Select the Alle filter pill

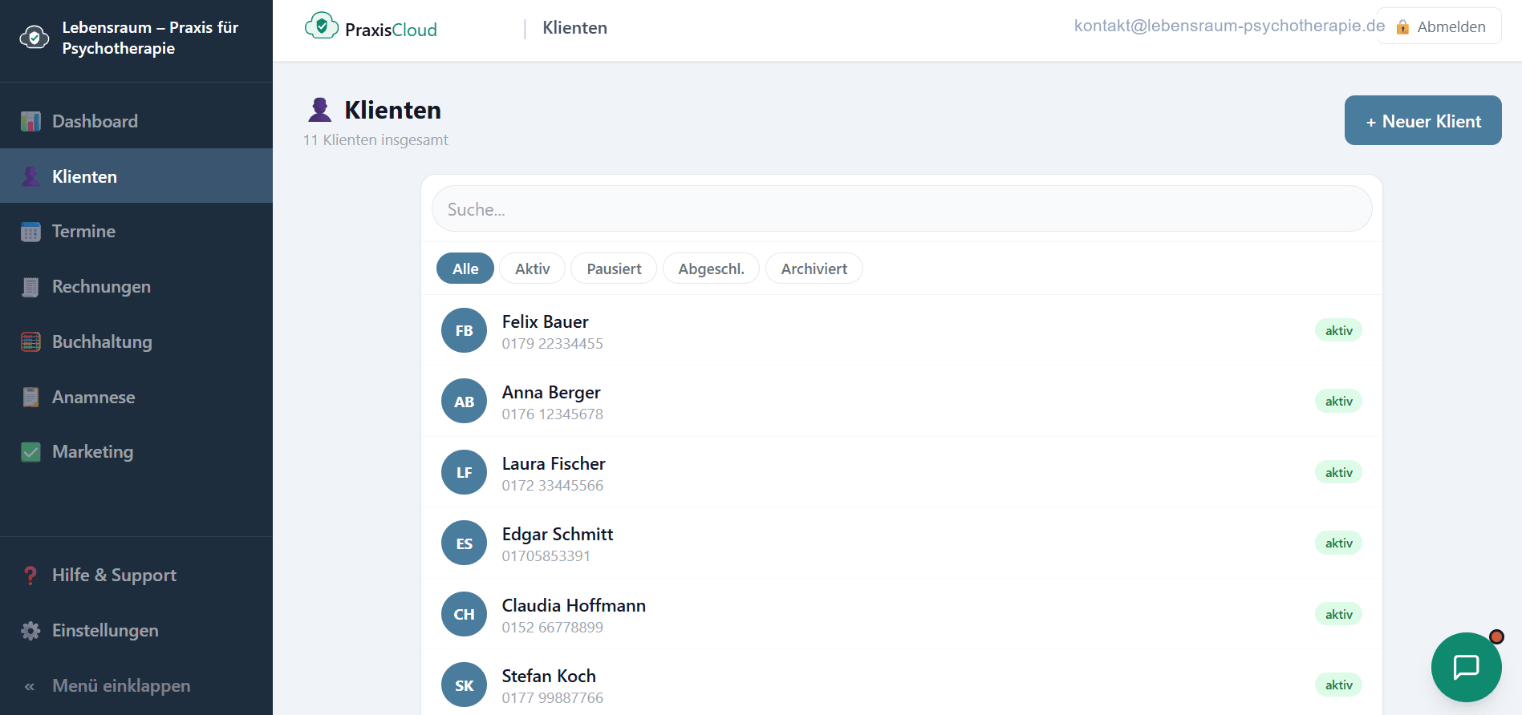[465, 269]
